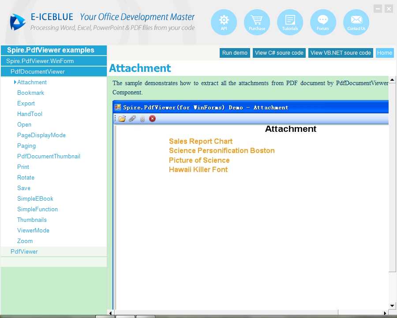The image size is (397, 318).
Task: Select Open example
Action: point(24,125)
